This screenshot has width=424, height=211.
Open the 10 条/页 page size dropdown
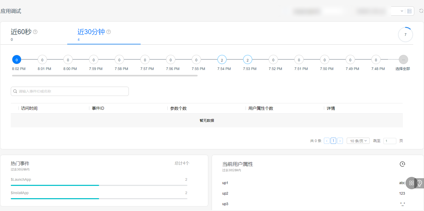tap(358, 141)
